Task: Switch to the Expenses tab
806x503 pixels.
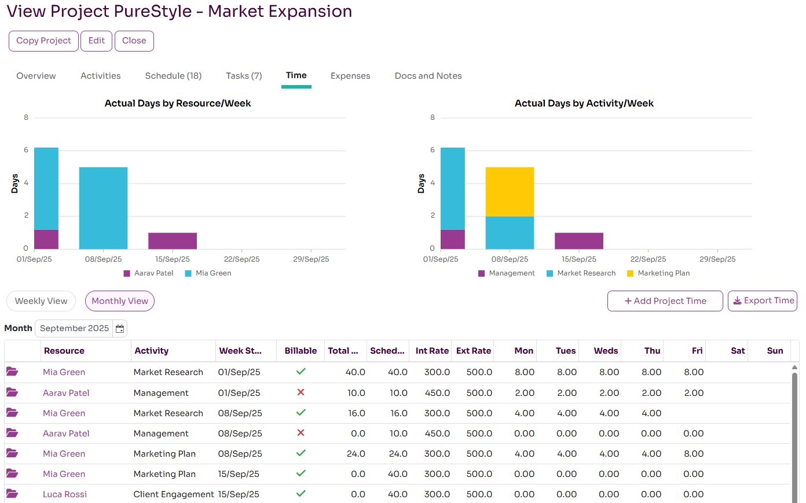Action: pyautogui.click(x=350, y=76)
